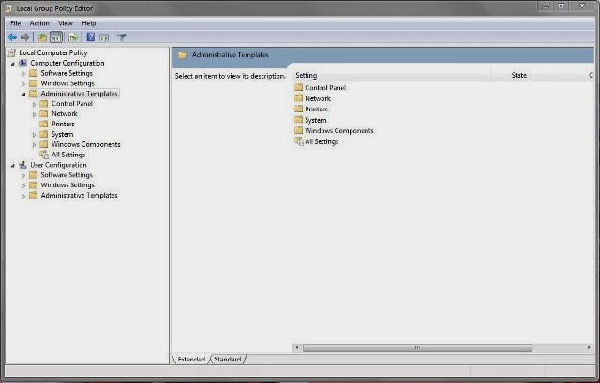Expand Administrative Templates under User Configuration
Screen dimensions: 600x383
pyautogui.click(x=23, y=196)
